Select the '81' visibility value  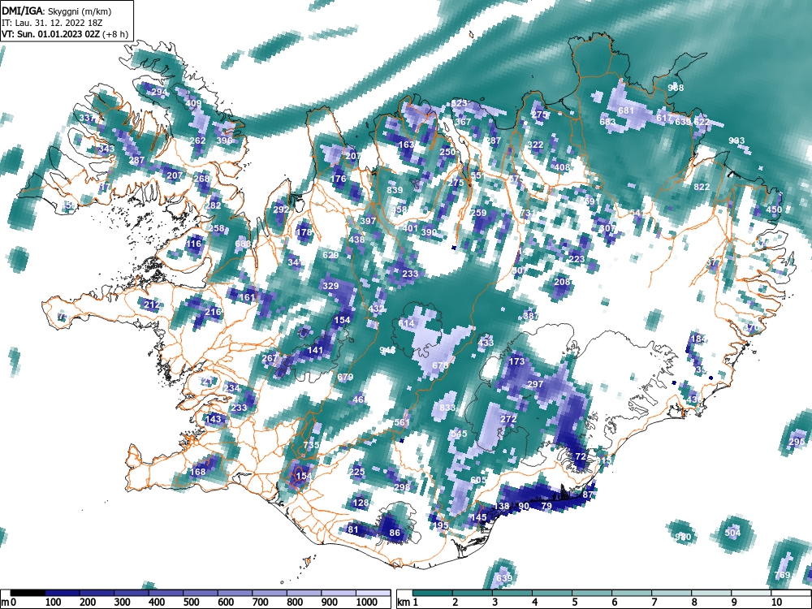353,529
